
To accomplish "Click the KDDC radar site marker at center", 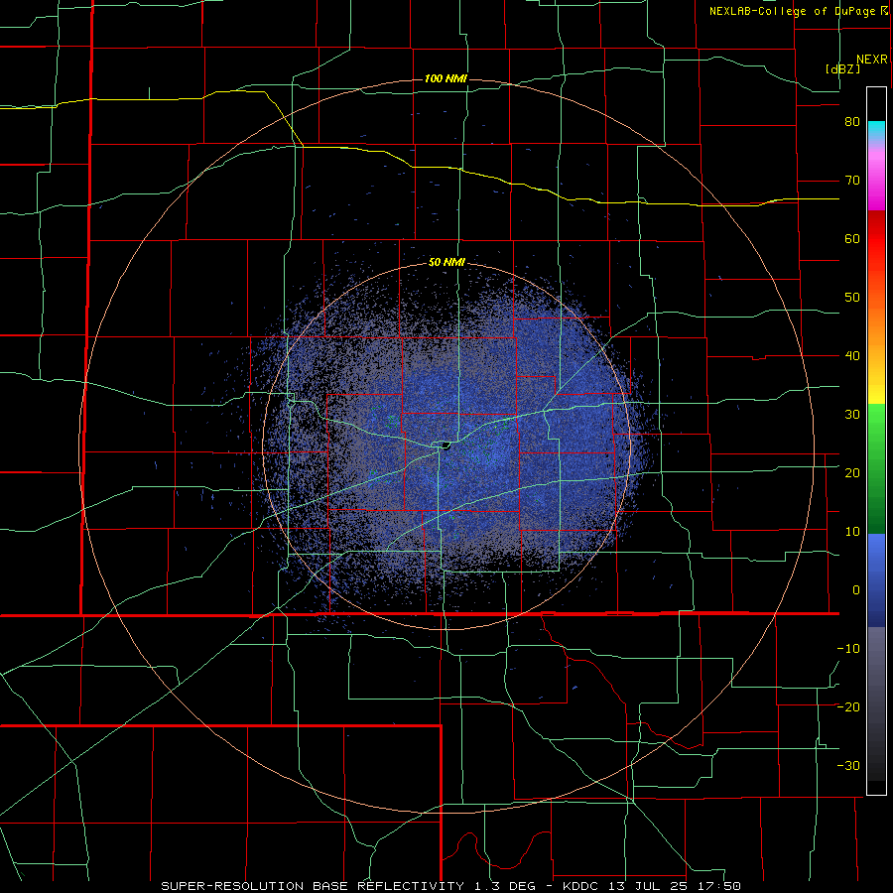I will click(446, 445).
